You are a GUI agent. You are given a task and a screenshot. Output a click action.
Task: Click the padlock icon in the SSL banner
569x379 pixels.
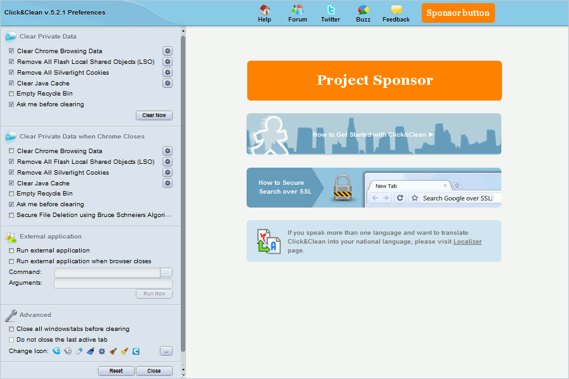(x=343, y=188)
